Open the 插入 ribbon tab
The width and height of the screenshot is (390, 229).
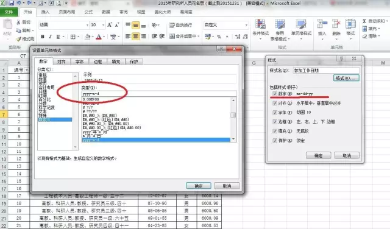[x=45, y=12]
